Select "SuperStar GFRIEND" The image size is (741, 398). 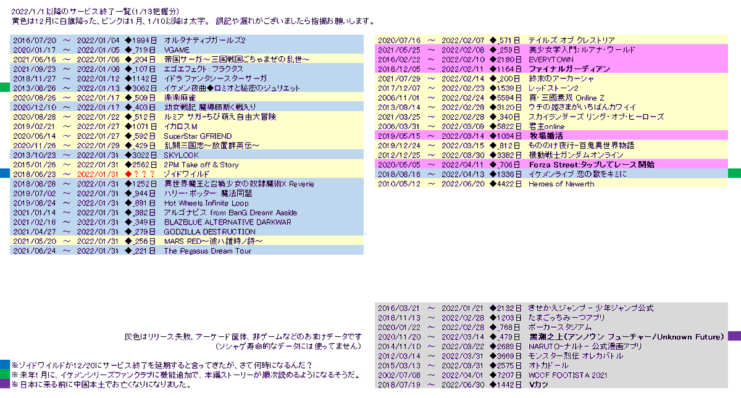tap(198, 136)
